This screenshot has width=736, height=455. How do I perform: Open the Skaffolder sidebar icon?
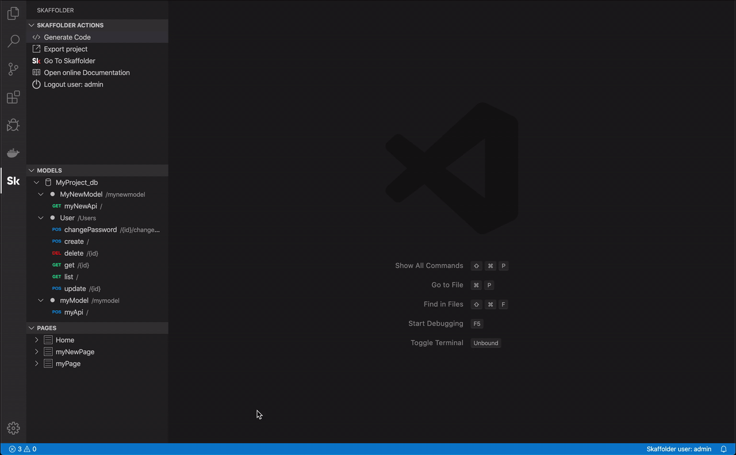(x=13, y=181)
